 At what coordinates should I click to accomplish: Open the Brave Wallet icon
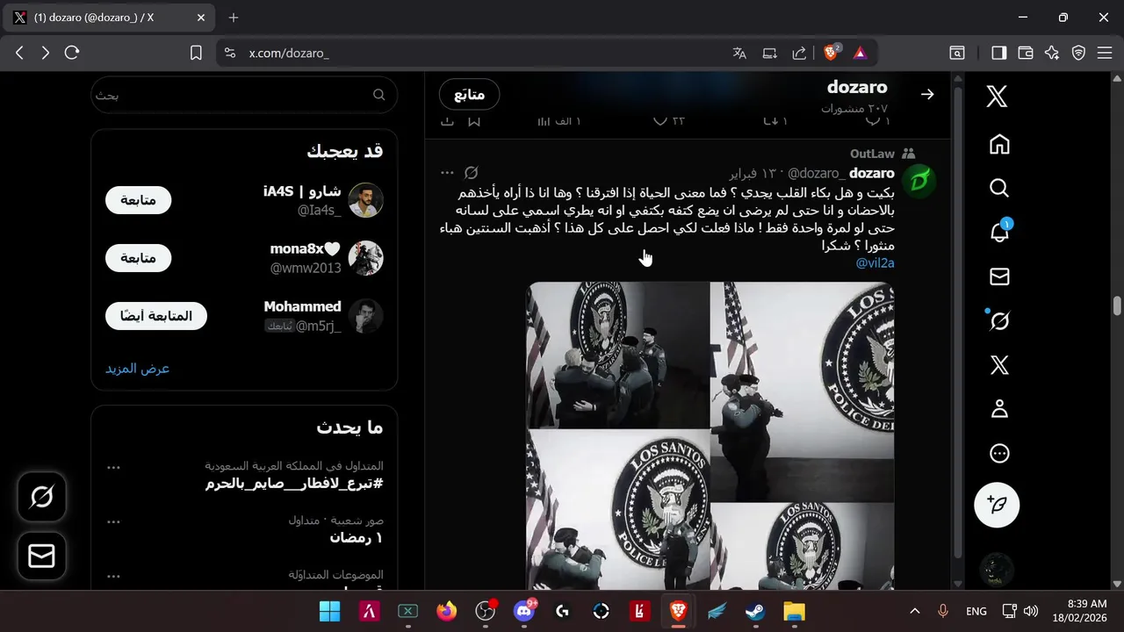click(1025, 53)
